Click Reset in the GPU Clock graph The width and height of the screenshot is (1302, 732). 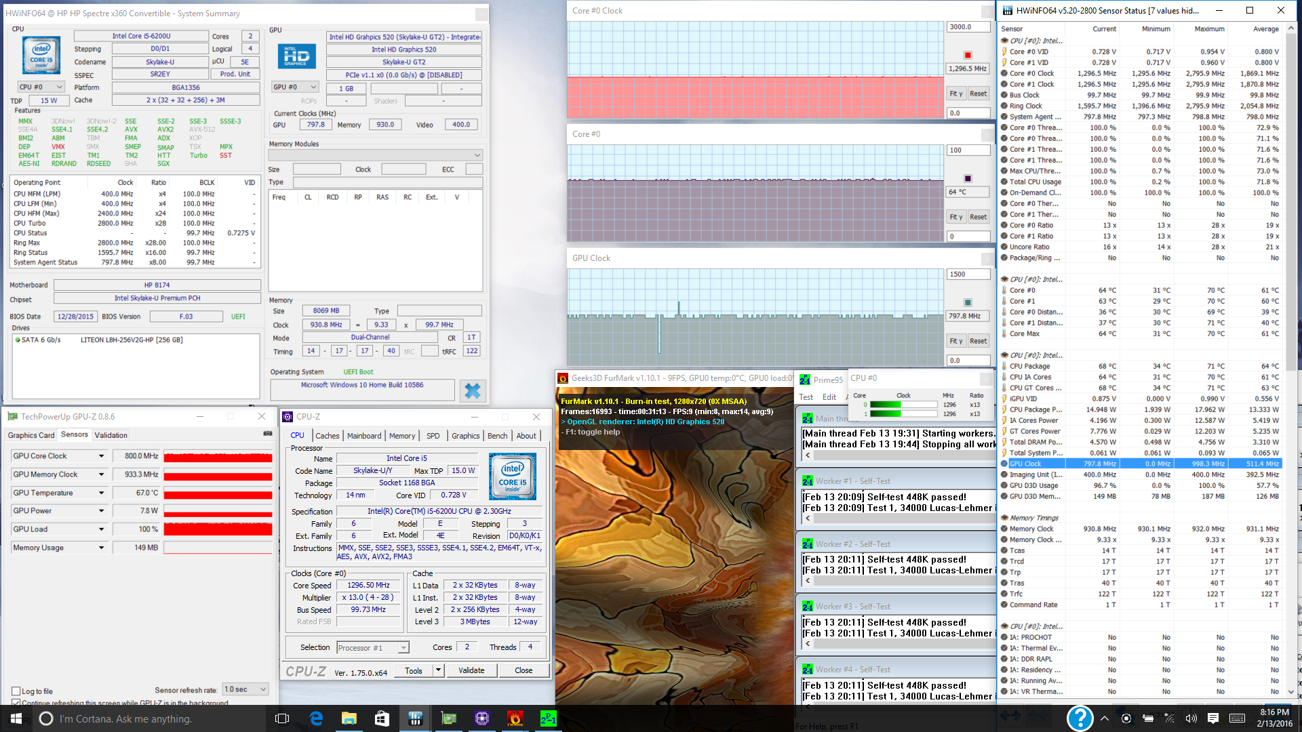(x=978, y=341)
